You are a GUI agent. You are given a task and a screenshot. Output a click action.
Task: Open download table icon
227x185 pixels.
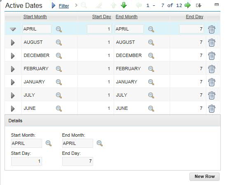tap(199, 5)
